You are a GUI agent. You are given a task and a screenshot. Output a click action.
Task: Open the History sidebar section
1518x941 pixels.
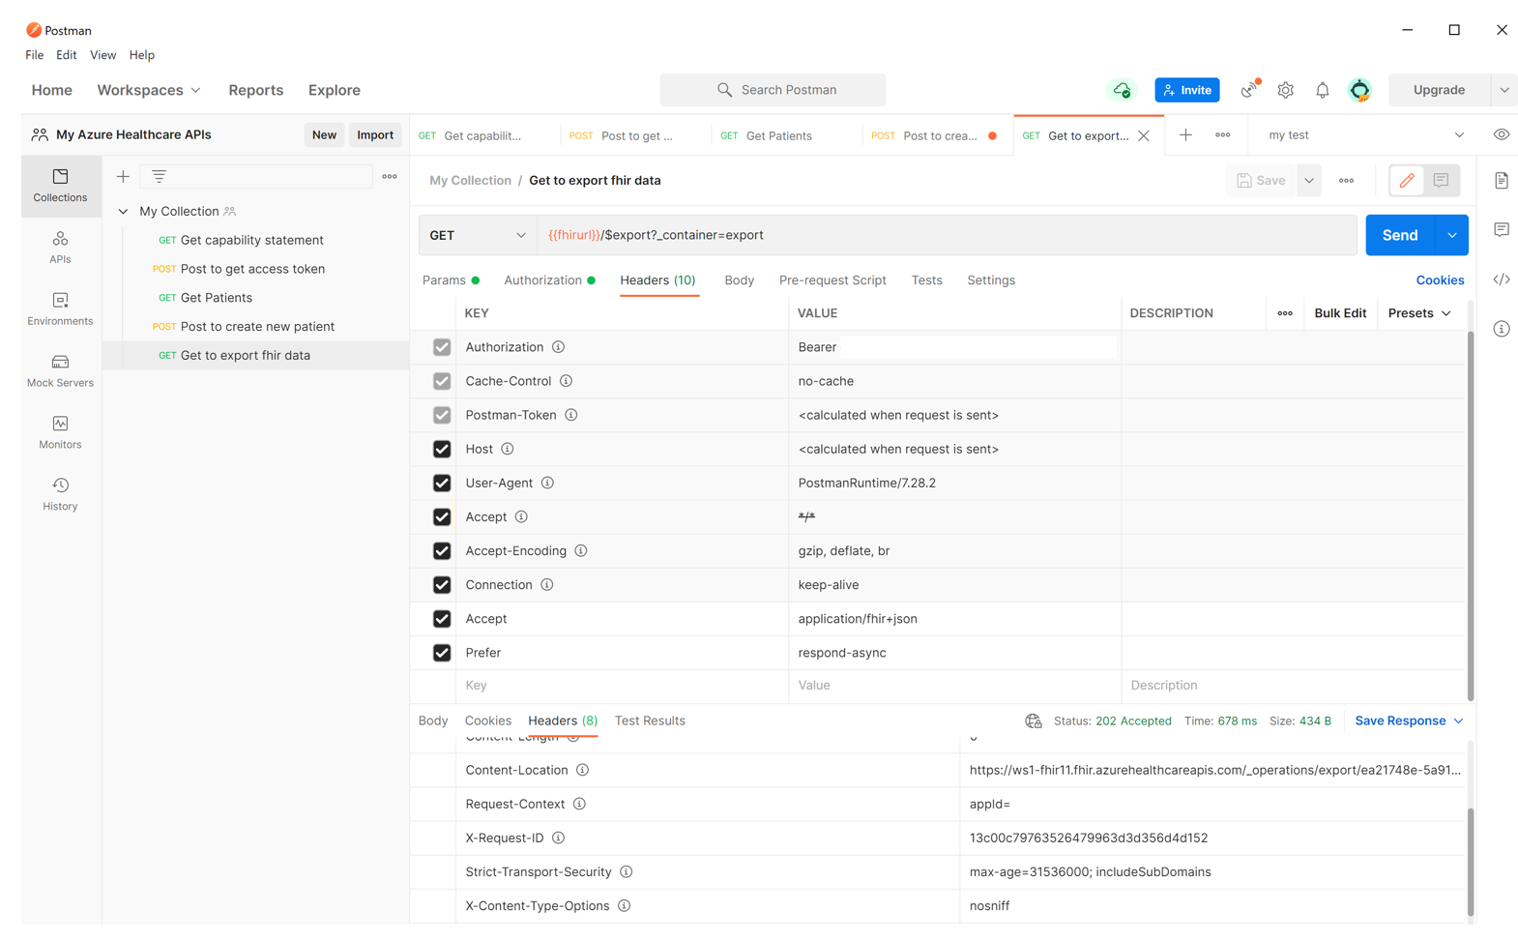point(60,494)
